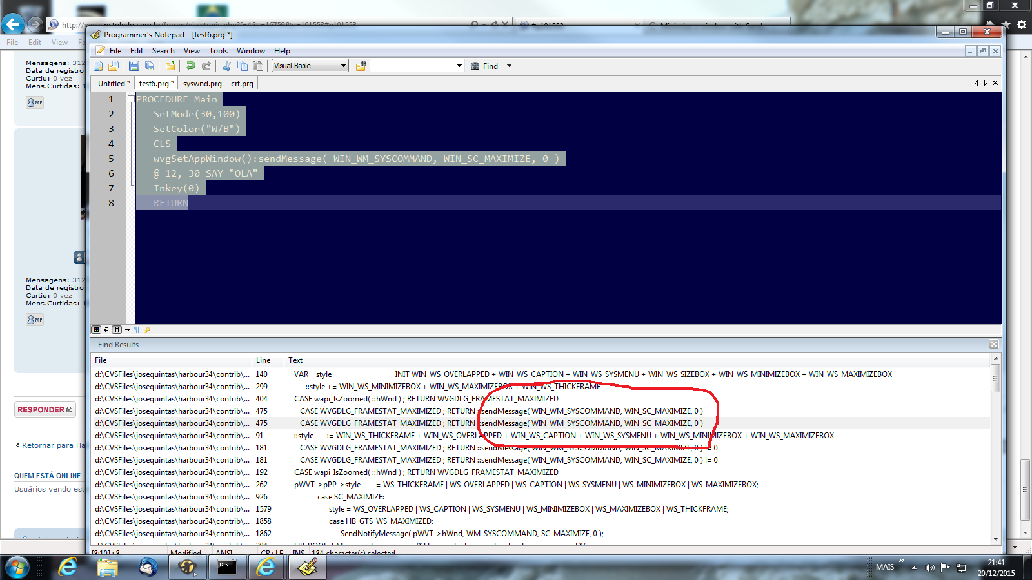
Task: Open the View menu
Action: [192, 51]
